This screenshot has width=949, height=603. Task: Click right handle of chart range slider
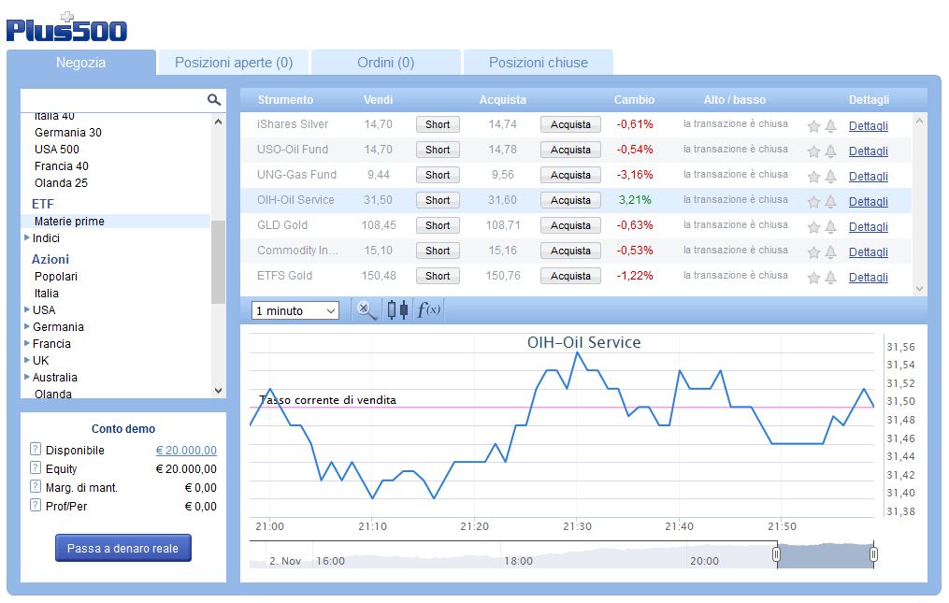(873, 554)
